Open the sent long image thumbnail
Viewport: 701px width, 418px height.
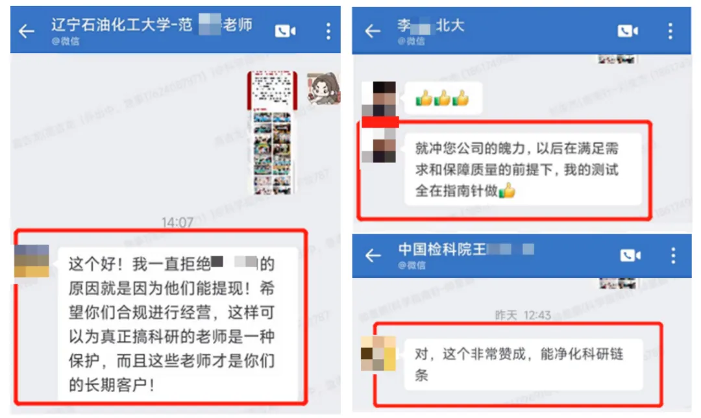[272, 132]
